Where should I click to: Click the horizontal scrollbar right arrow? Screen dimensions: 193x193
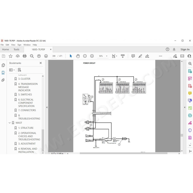tap(179, 153)
